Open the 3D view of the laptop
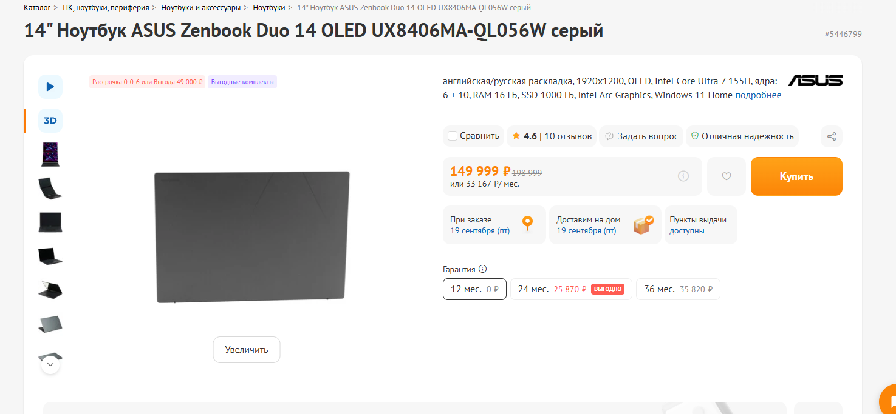The image size is (896, 414). 50,121
